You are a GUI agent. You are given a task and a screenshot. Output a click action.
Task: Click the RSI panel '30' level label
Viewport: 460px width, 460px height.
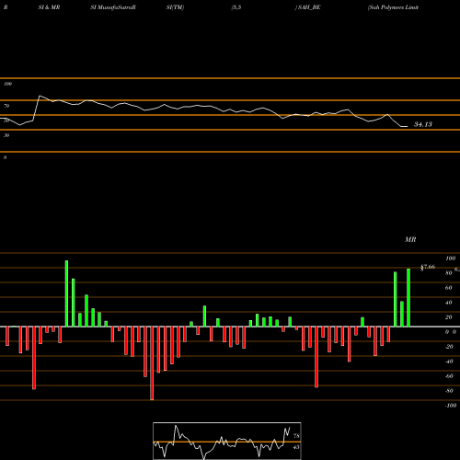tap(6, 135)
